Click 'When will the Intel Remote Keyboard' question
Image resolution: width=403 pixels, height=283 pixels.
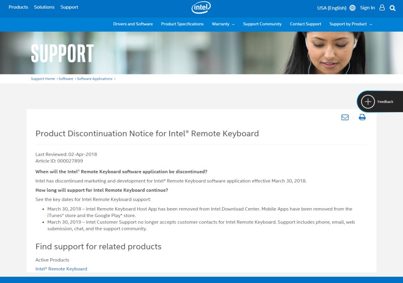point(121,172)
